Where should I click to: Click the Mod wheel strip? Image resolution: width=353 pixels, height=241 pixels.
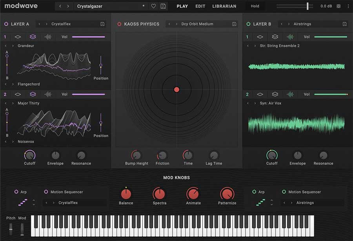click(x=22, y=229)
